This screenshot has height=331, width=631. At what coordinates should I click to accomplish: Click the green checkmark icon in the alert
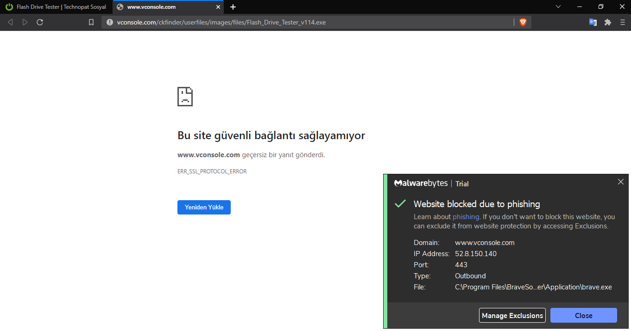click(400, 204)
